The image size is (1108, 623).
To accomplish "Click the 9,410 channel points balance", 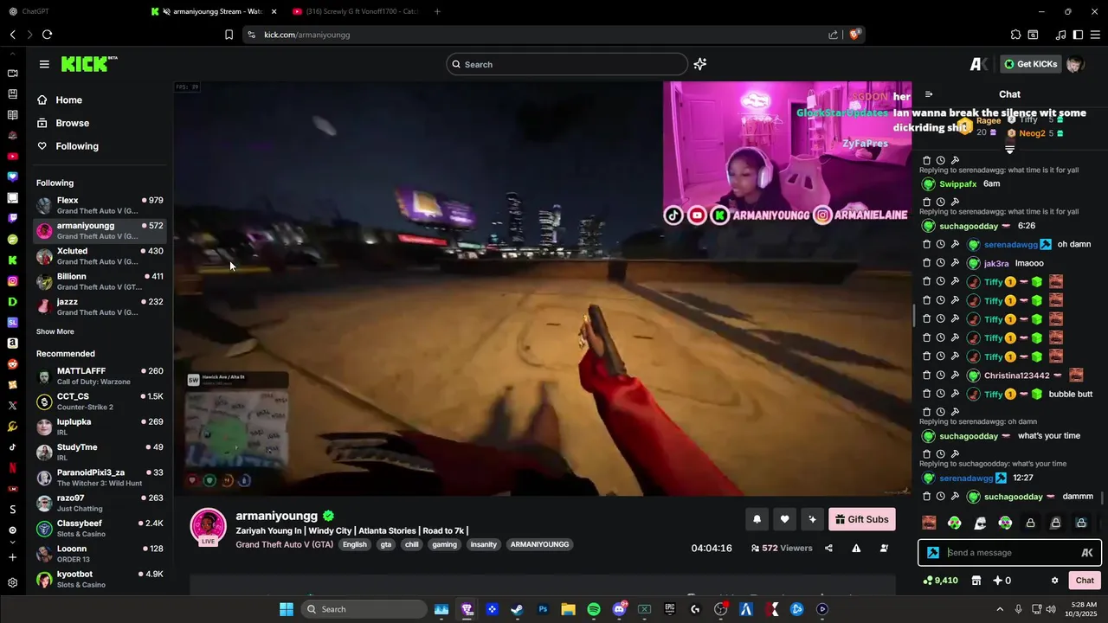I will pos(941,581).
